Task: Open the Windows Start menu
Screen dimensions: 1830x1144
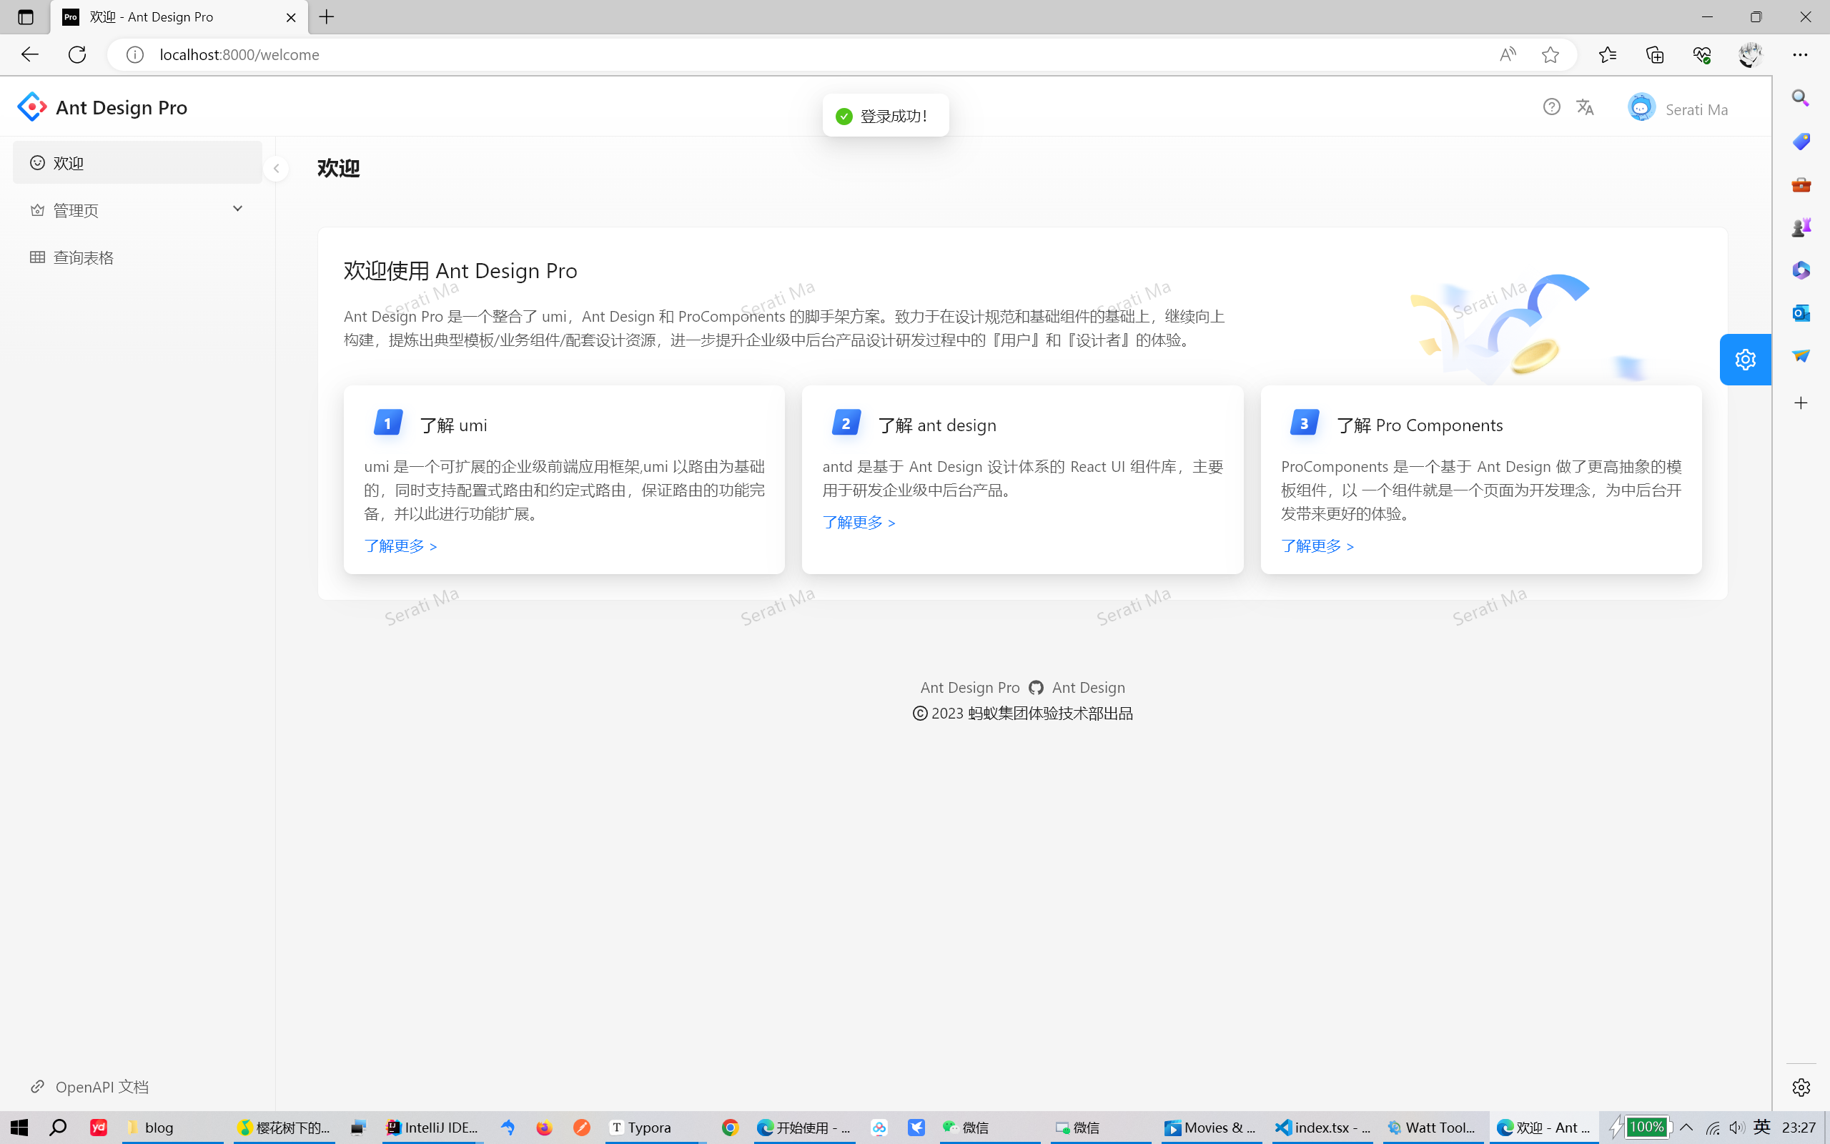Action: 19,1128
